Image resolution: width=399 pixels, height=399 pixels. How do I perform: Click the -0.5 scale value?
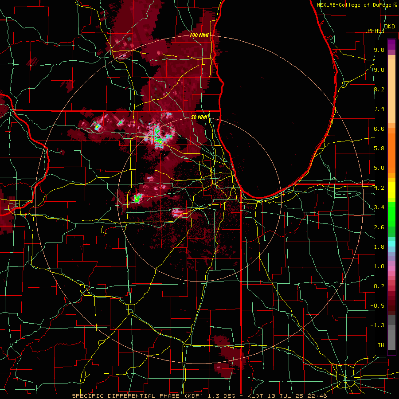point(377,306)
